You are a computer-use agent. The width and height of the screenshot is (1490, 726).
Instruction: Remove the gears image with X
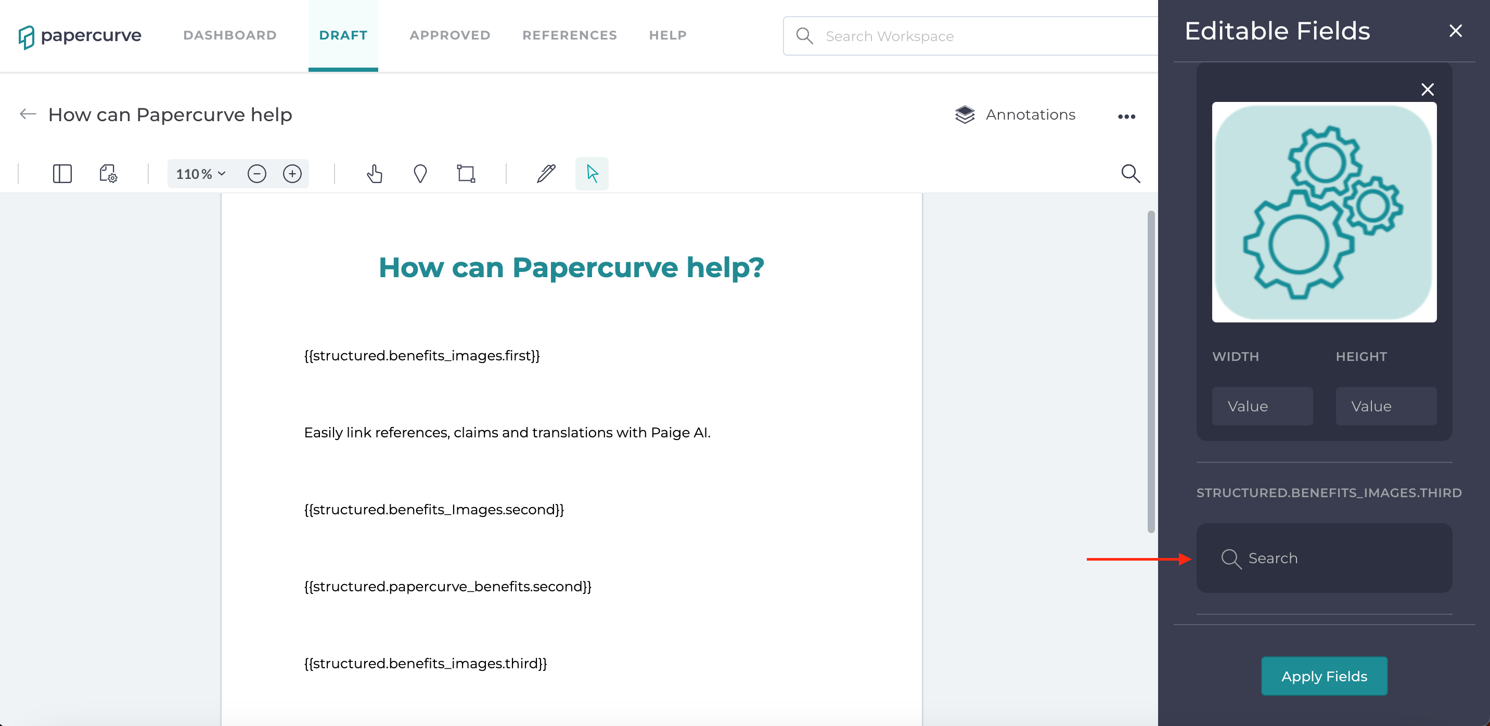[1428, 89]
